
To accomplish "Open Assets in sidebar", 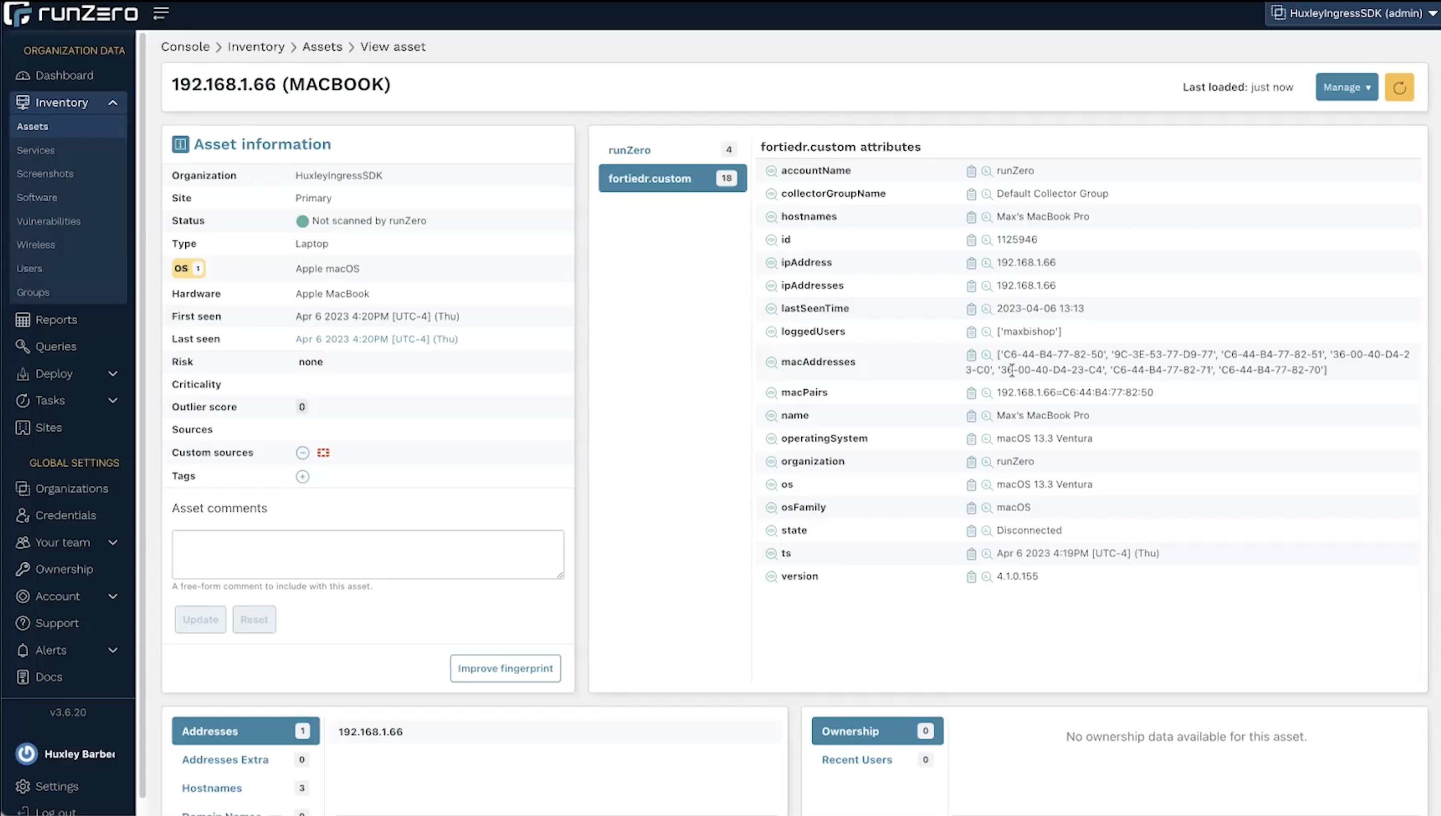I will click(x=69, y=127).
